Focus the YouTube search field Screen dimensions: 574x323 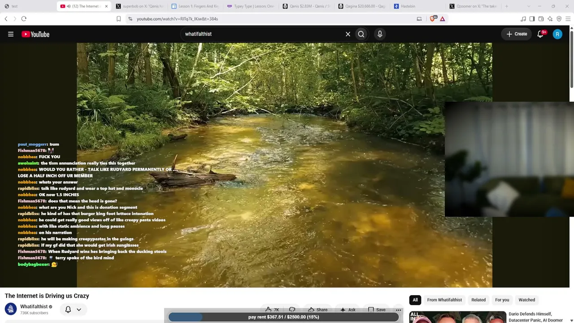(x=262, y=34)
